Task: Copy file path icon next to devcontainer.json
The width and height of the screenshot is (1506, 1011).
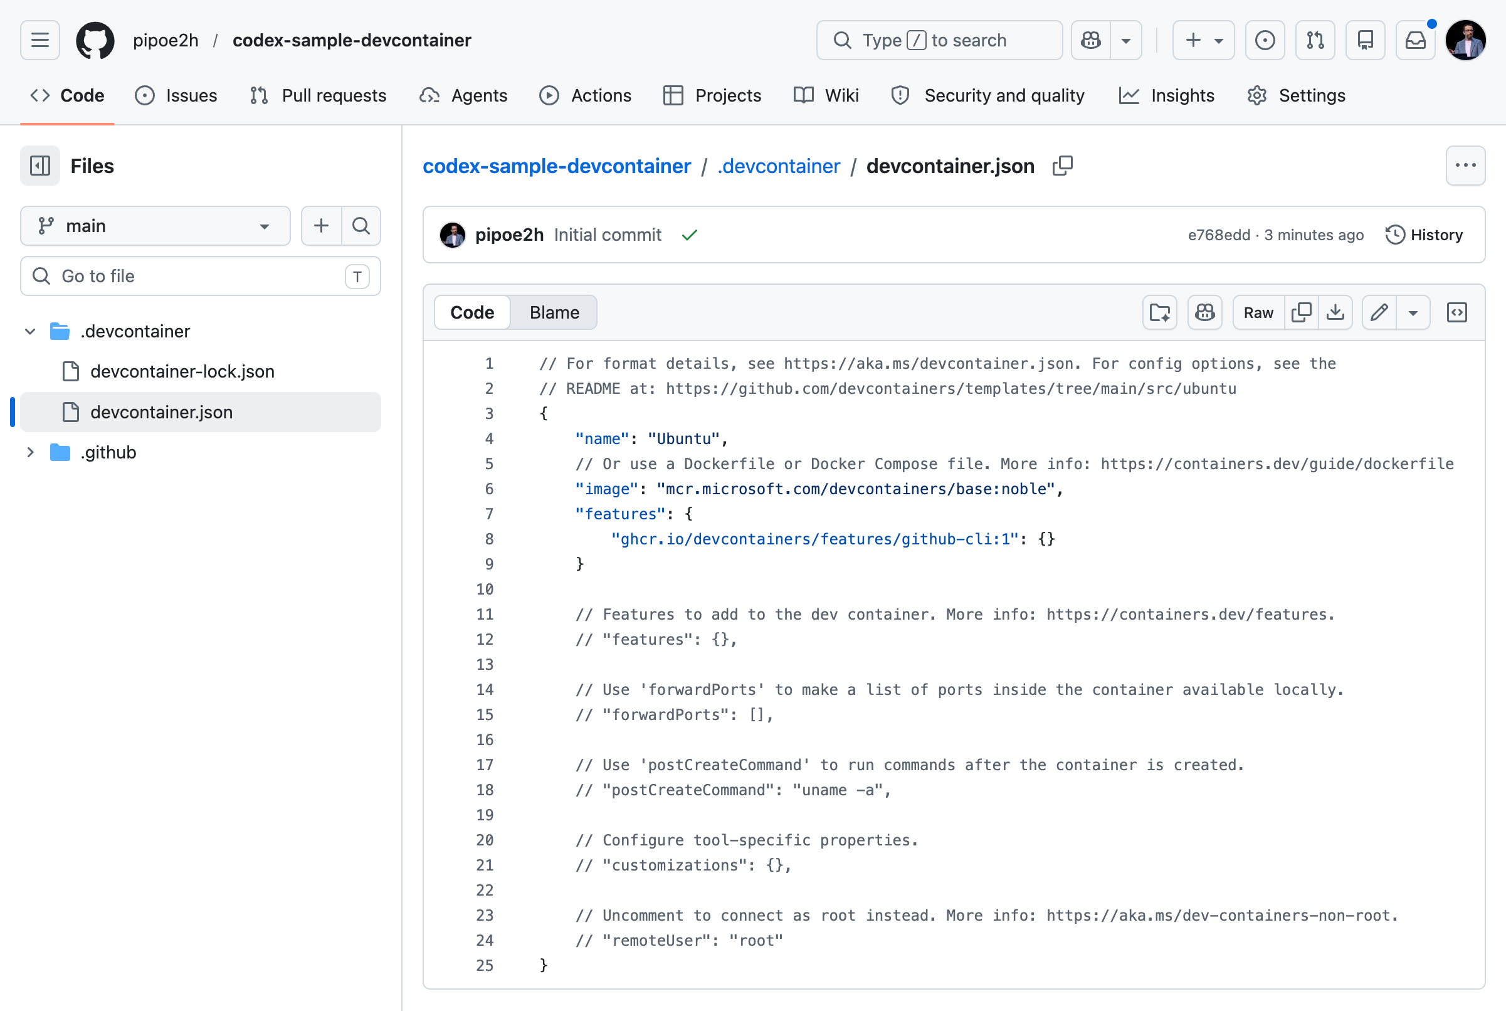Action: pos(1063,166)
